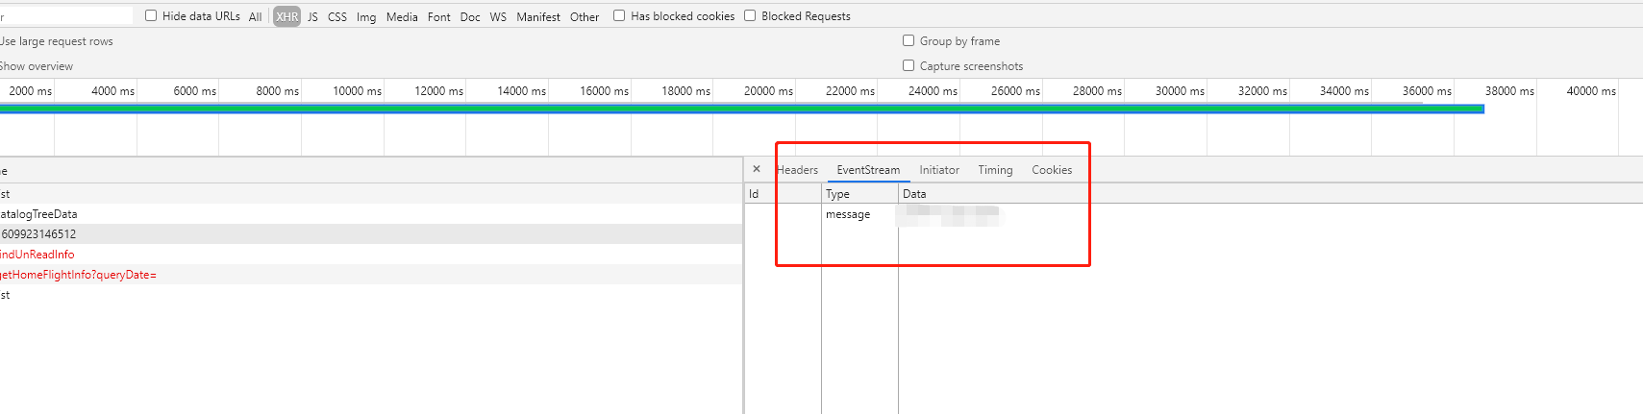Image resolution: width=1643 pixels, height=414 pixels.
Task: Open the Headers tab
Action: click(x=798, y=170)
